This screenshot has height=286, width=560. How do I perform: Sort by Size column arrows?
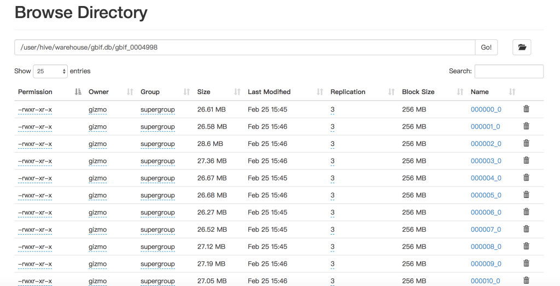pos(237,92)
